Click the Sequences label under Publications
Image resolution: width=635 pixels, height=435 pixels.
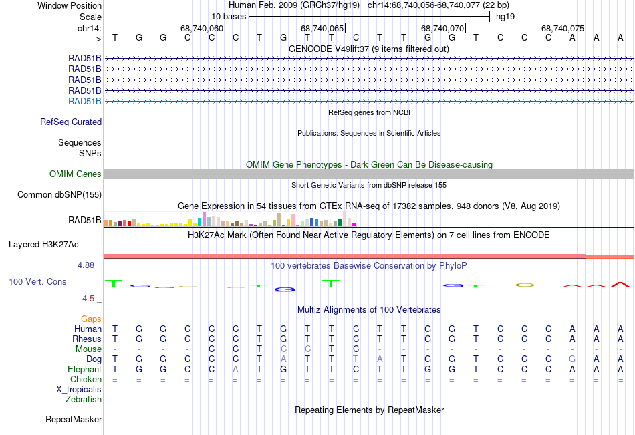click(x=80, y=142)
